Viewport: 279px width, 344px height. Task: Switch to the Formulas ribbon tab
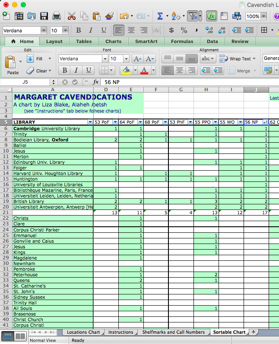182,41
